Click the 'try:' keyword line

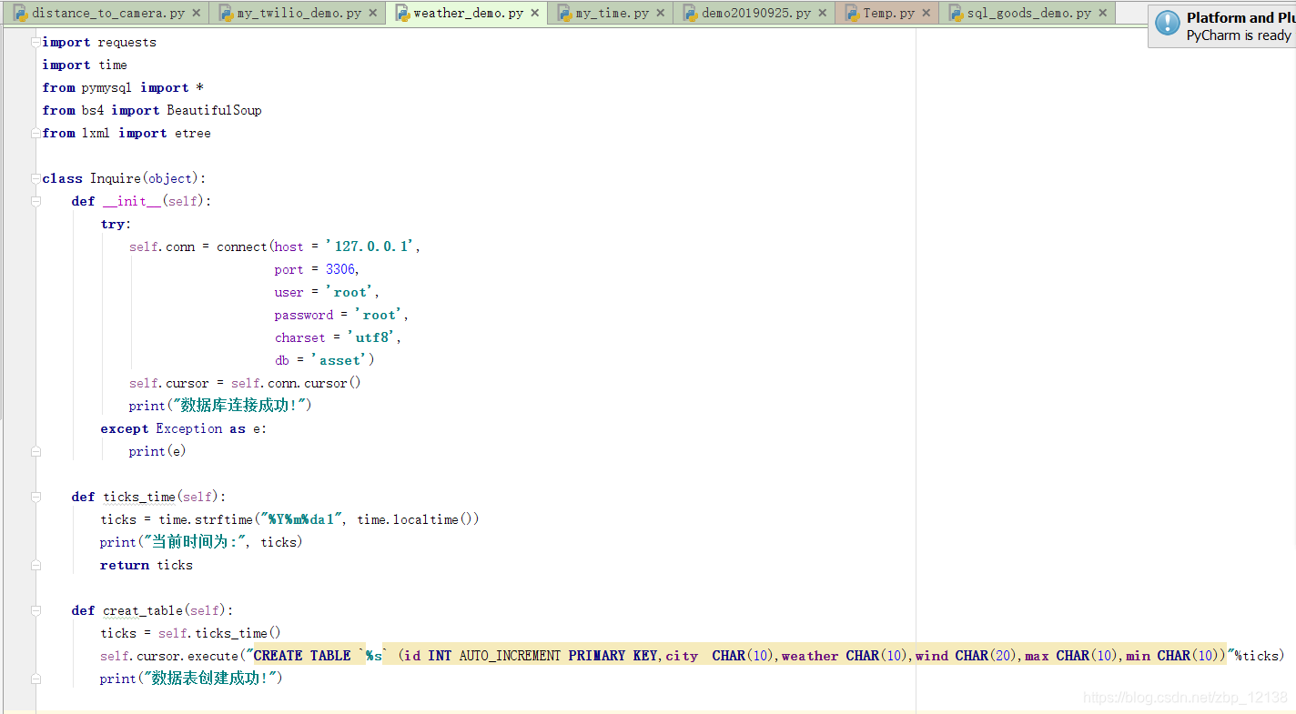coord(116,224)
